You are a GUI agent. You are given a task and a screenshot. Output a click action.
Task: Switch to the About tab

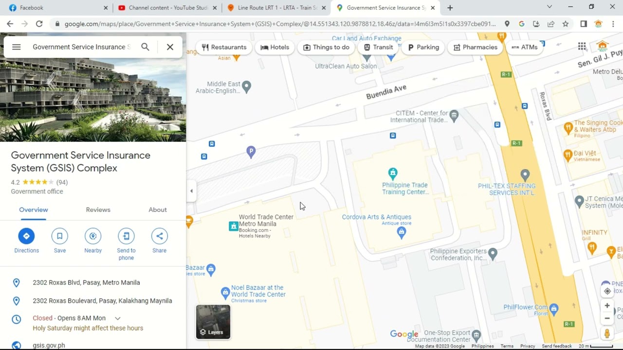tap(158, 210)
